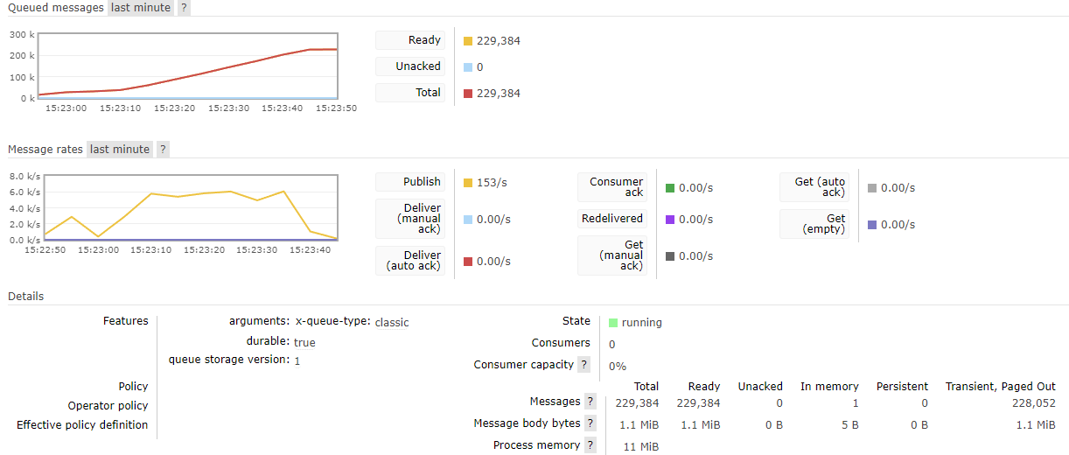
Task: Click the Message rates chart
Action: pyautogui.click(x=191, y=207)
